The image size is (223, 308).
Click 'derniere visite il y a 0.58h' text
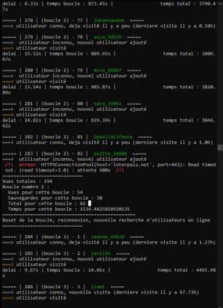[x=174, y=26]
